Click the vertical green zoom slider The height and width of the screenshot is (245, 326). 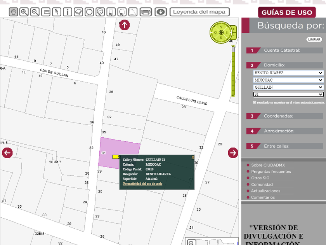233,72
